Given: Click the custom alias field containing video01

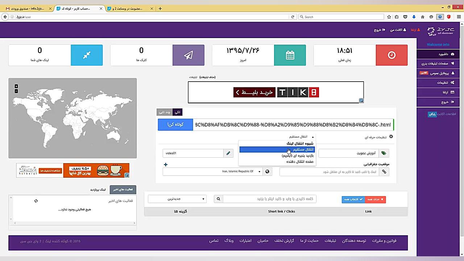Looking at the screenshot, I should point(193,153).
